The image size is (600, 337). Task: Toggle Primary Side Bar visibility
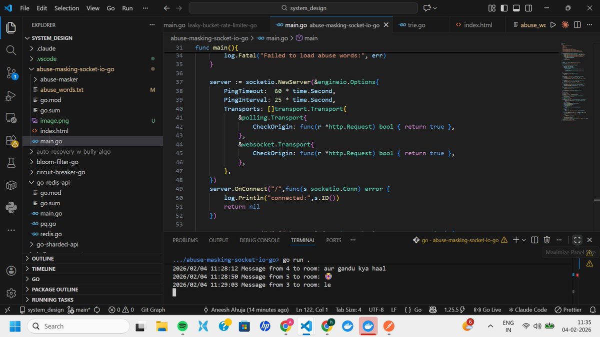(x=503, y=8)
